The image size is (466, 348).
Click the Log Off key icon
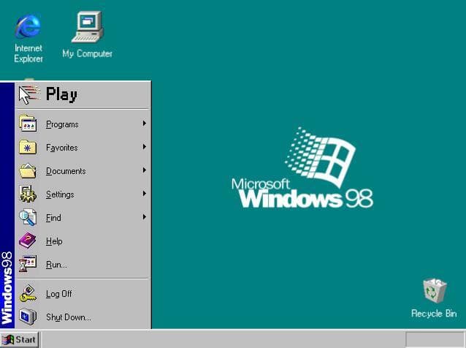28,294
